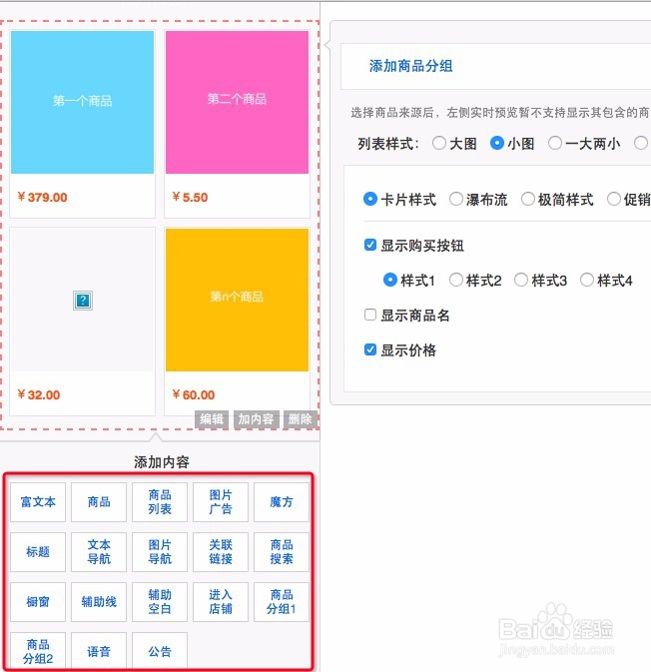Enable the 显示商品名 checkbox
The height and width of the screenshot is (672, 651).
370,315
